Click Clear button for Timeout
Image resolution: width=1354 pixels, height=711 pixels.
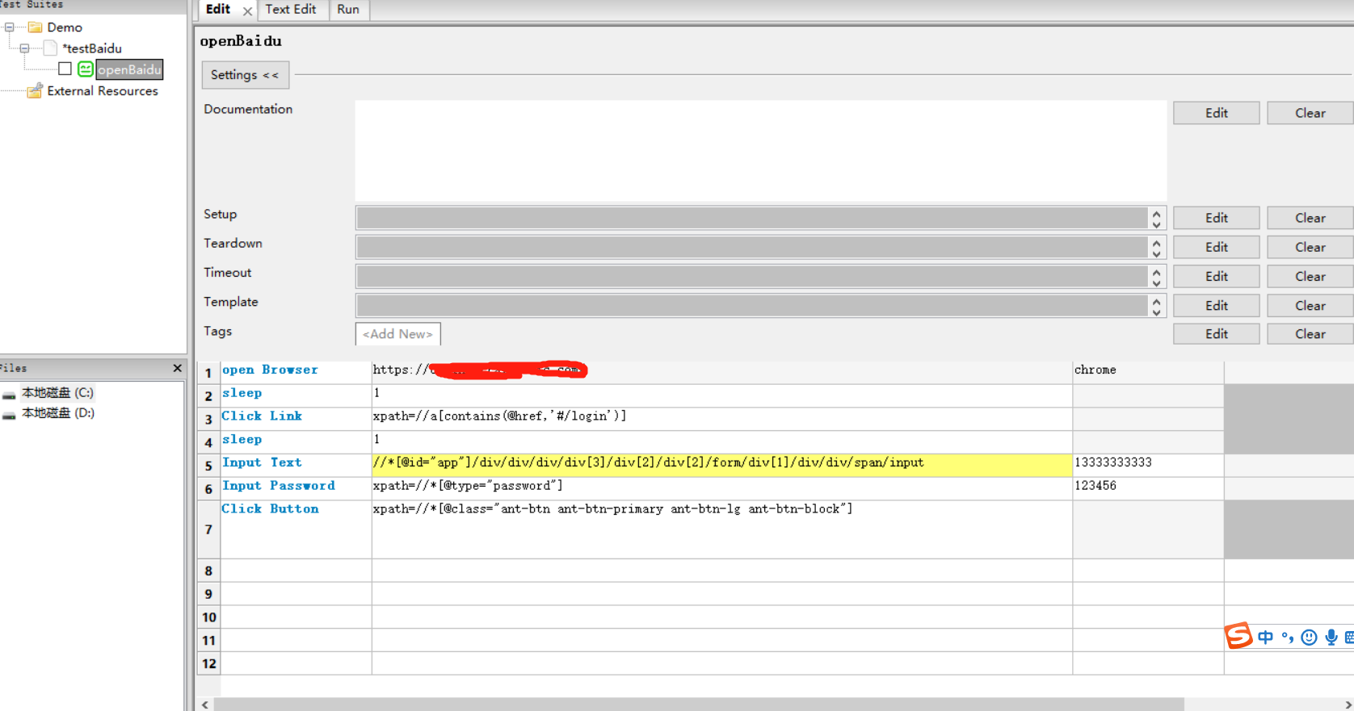point(1310,276)
